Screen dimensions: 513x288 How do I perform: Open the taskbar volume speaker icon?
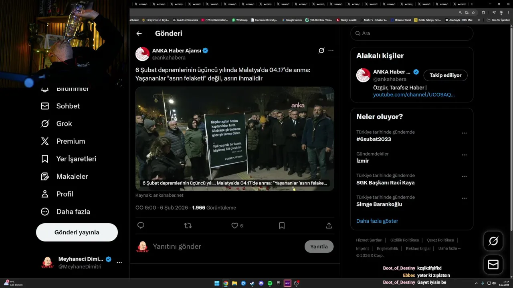tap(494, 283)
